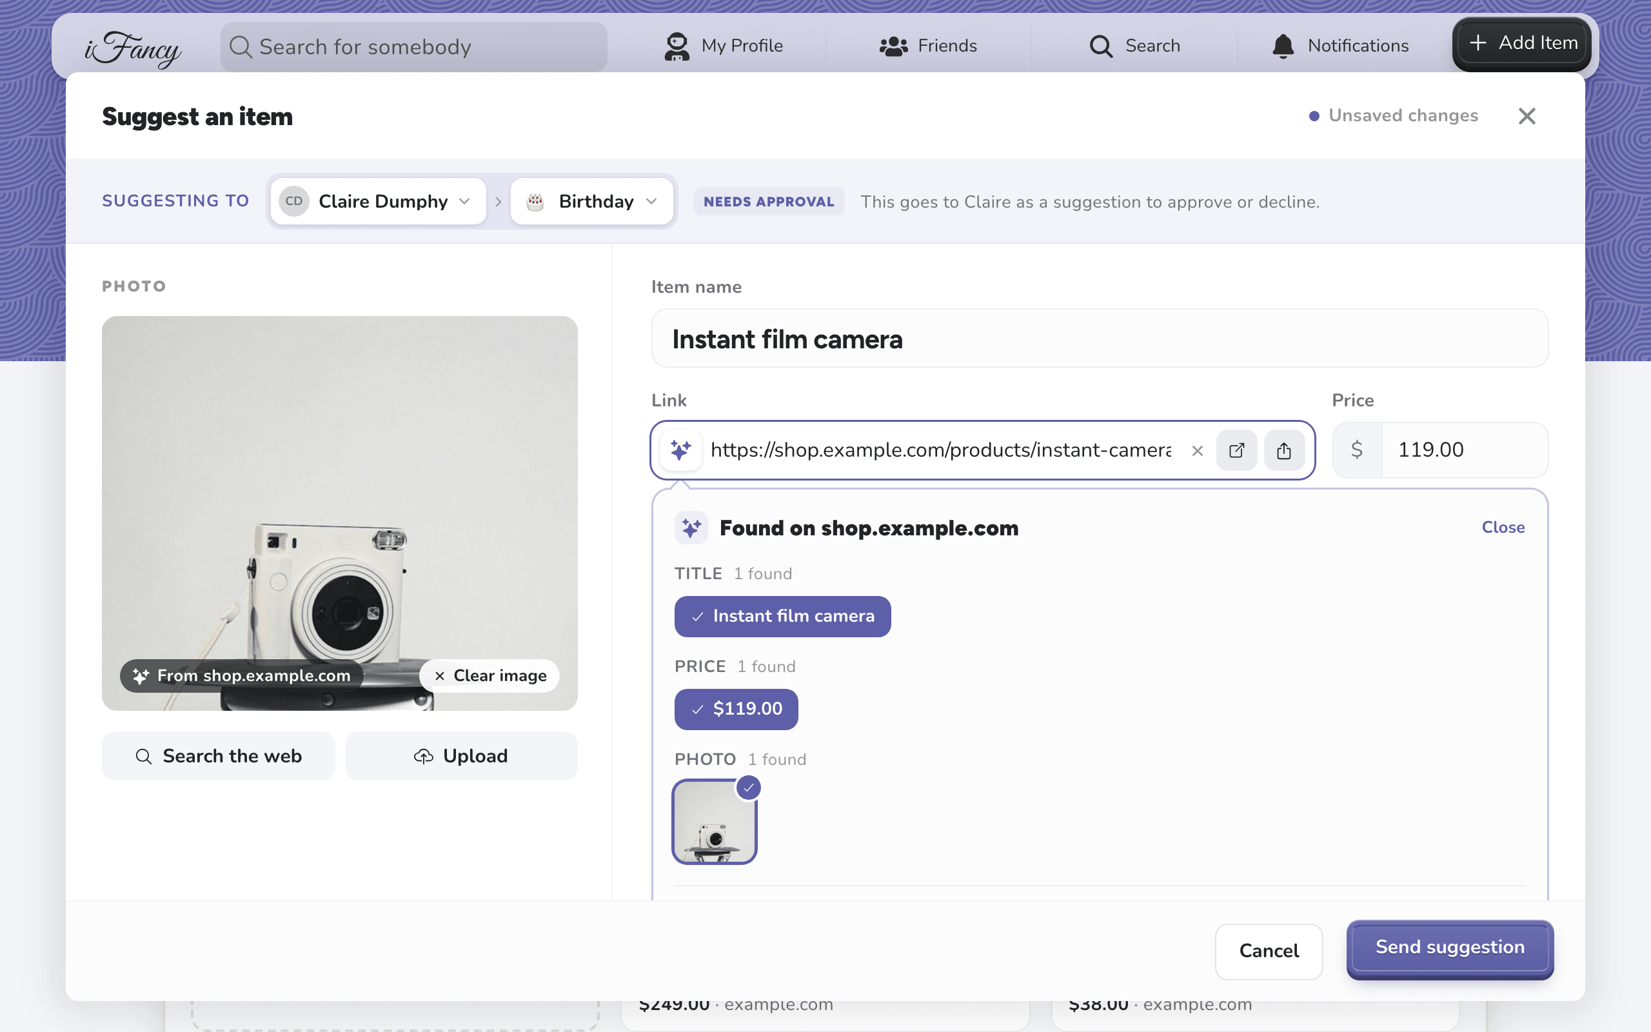Click the large camera photo preview
Image resolution: width=1651 pixels, height=1032 pixels.
340,513
